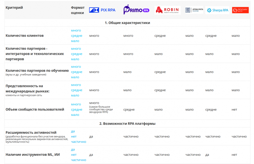Click Primo value 'много' for партнеров-интеграторов row
254x164 pixels.
point(128,54)
